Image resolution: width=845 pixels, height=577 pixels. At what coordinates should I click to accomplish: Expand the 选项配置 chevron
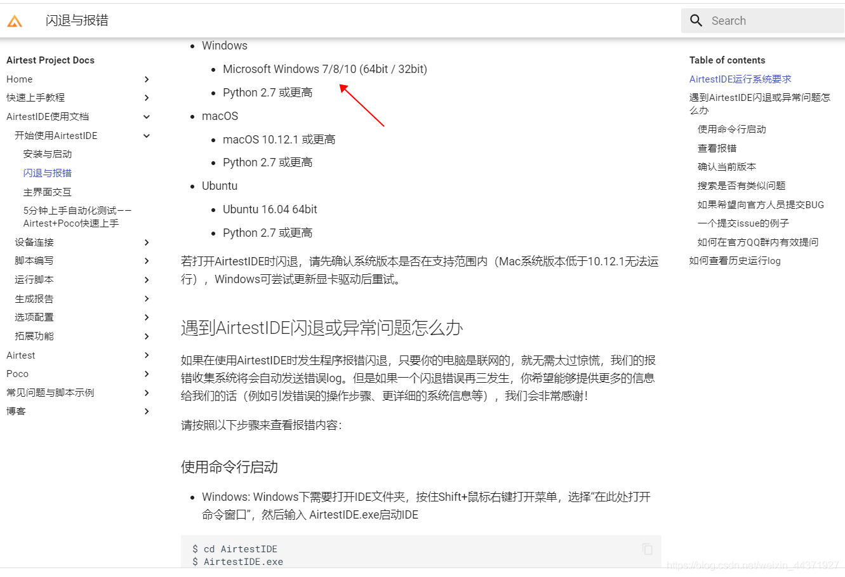[x=147, y=317]
